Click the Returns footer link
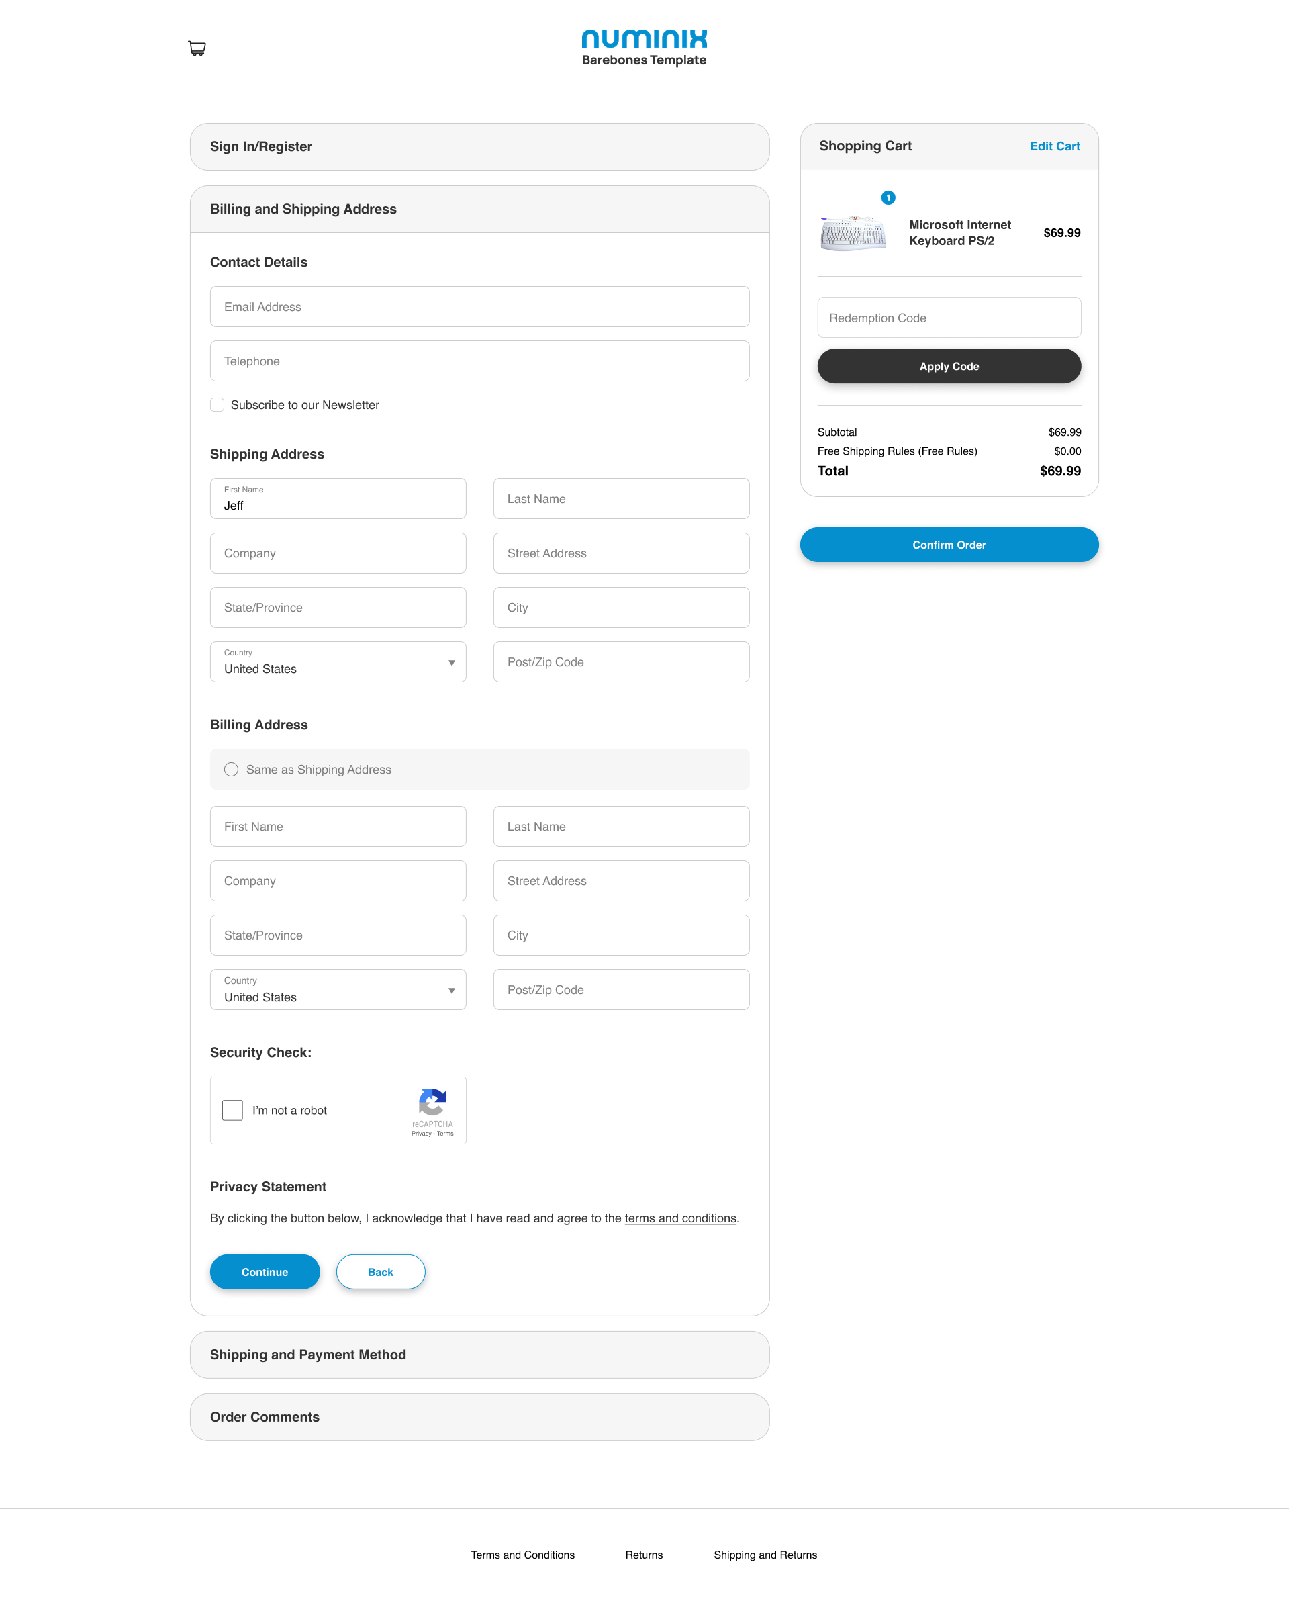1289x1601 pixels. [x=644, y=1554]
